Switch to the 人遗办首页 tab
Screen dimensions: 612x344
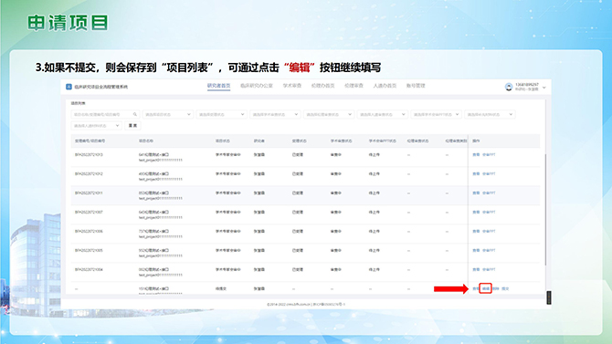pos(385,86)
